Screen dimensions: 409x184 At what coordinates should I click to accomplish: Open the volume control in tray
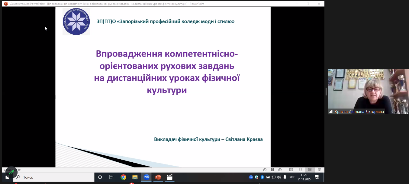pyautogui.click(x=279, y=177)
